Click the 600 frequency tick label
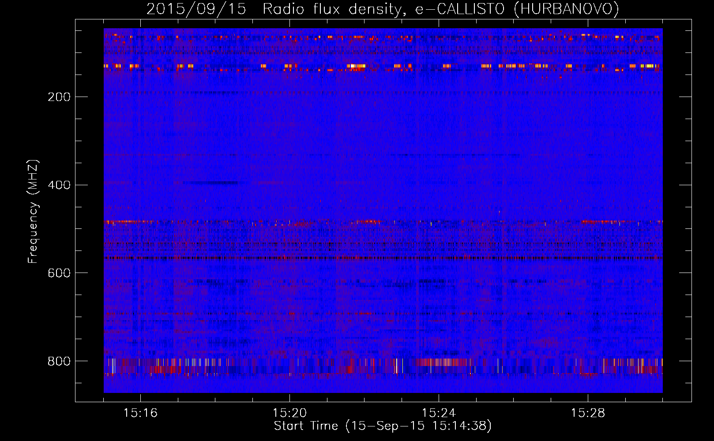The height and width of the screenshot is (441, 714). [59, 273]
